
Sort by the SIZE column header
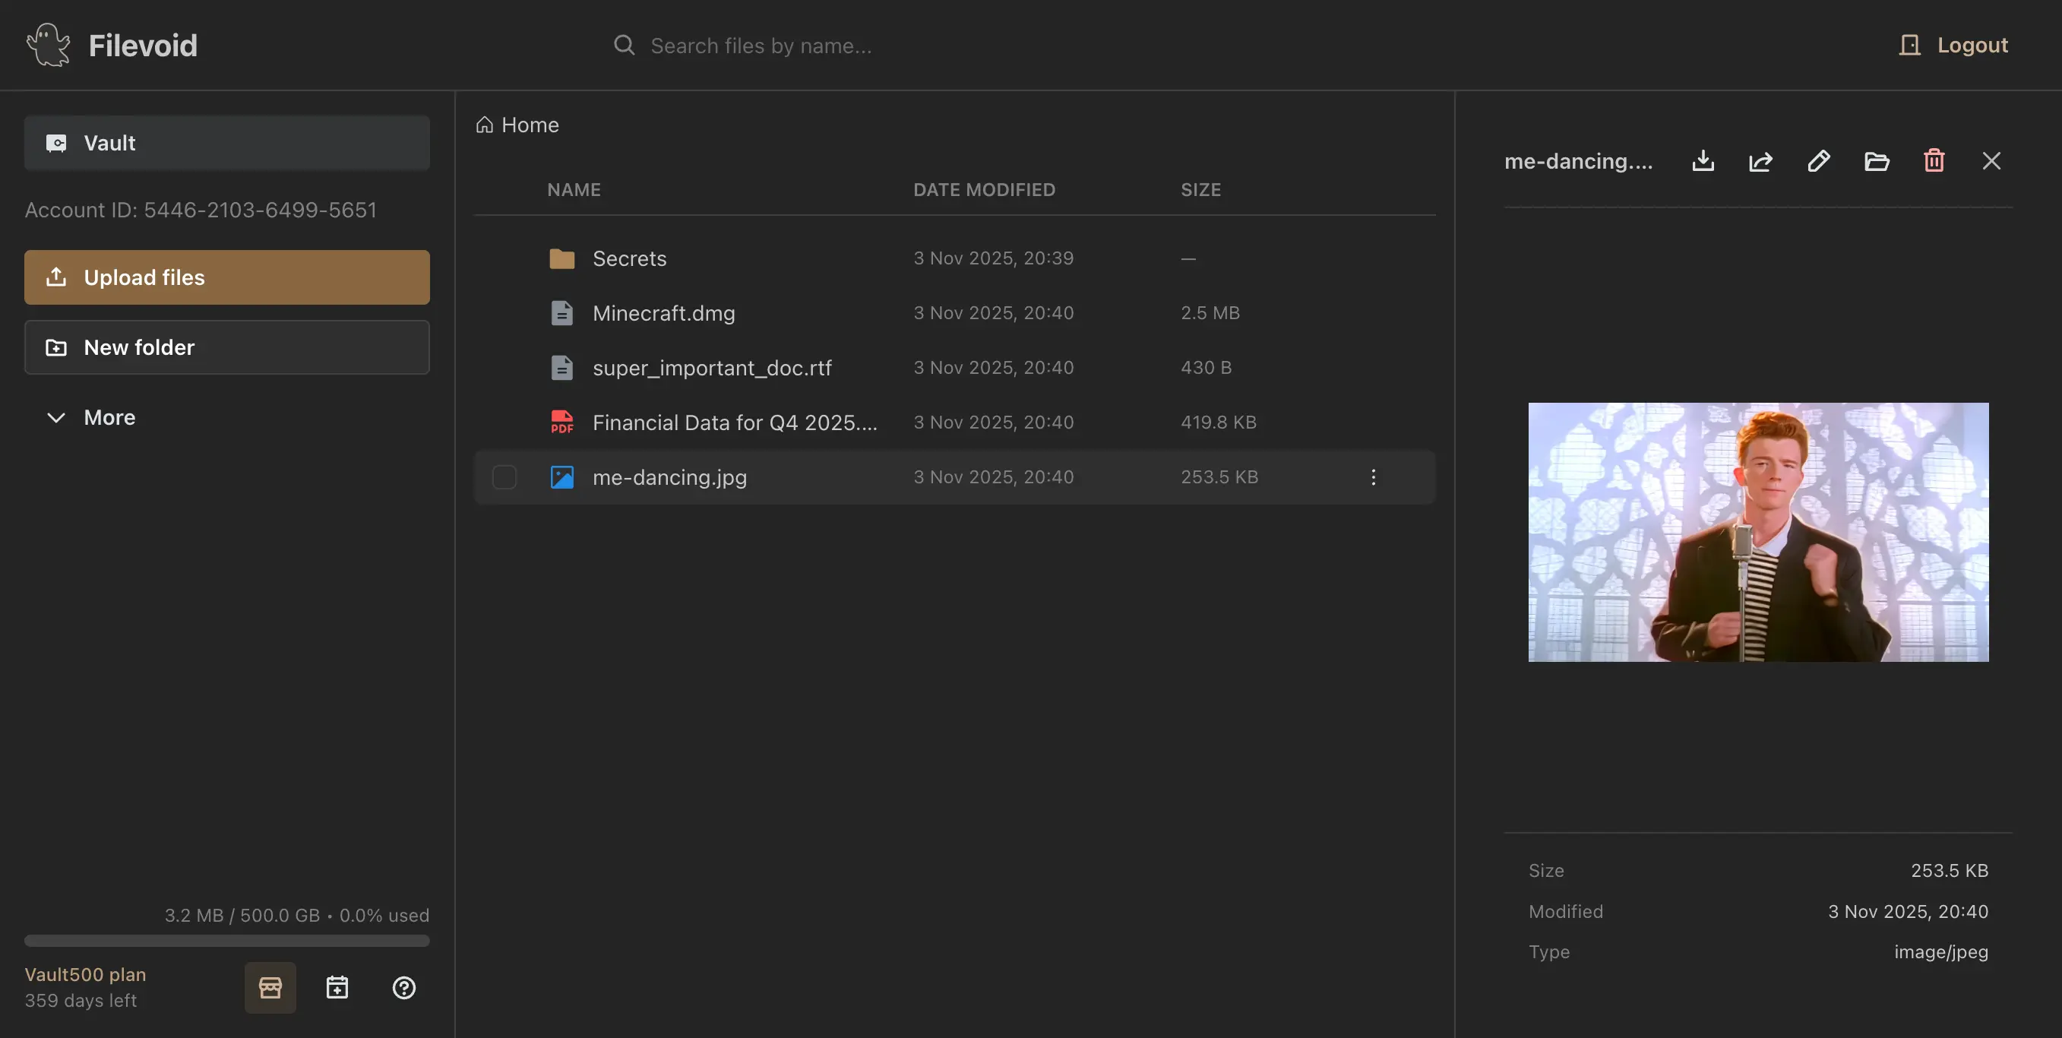pos(1200,189)
